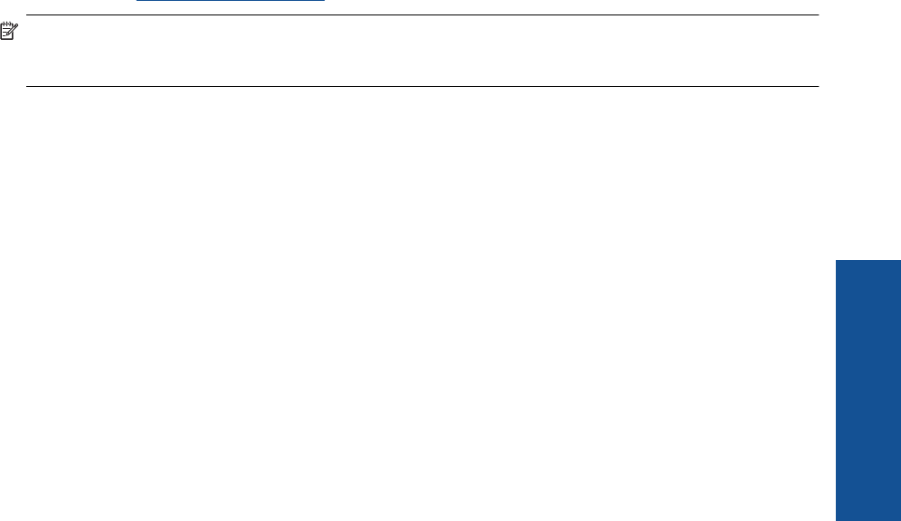This screenshot has width=901, height=521.
Task: Click the notepad-and-pencil note icon
Action: [9, 31]
